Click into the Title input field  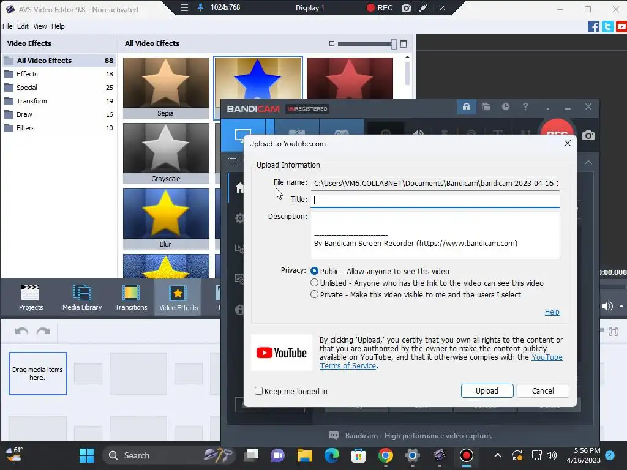[x=435, y=200]
